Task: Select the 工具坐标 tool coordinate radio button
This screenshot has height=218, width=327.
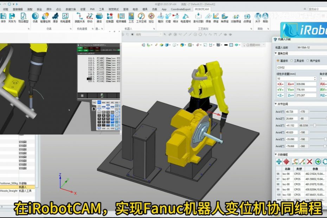Action: tap(292, 61)
